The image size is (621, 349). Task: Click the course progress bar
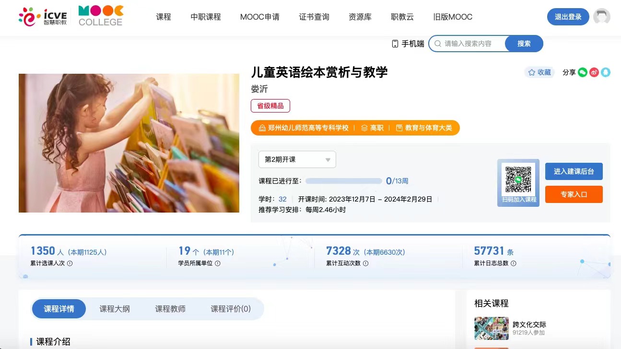pos(344,181)
